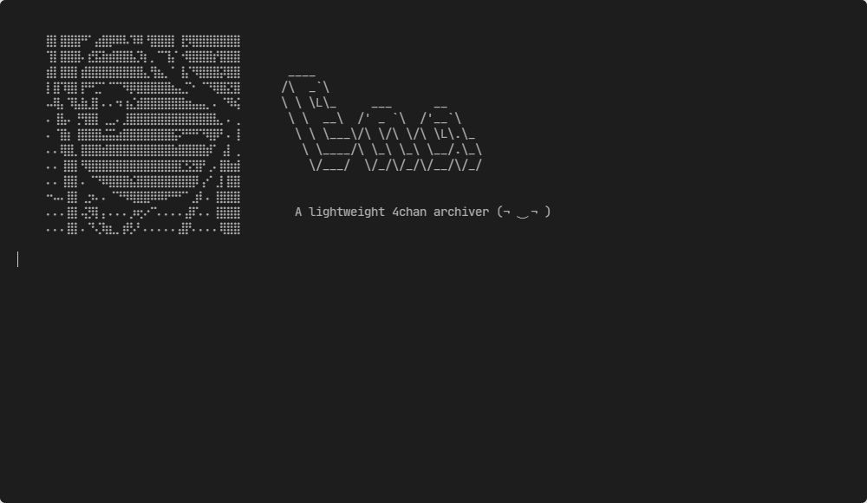Click the top underscores of the "E" logo

pos(302,75)
